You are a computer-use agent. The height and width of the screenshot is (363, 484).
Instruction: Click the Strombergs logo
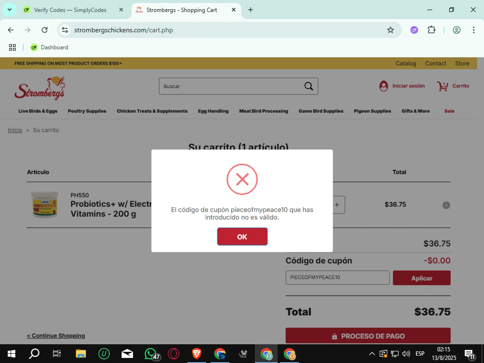40,88
